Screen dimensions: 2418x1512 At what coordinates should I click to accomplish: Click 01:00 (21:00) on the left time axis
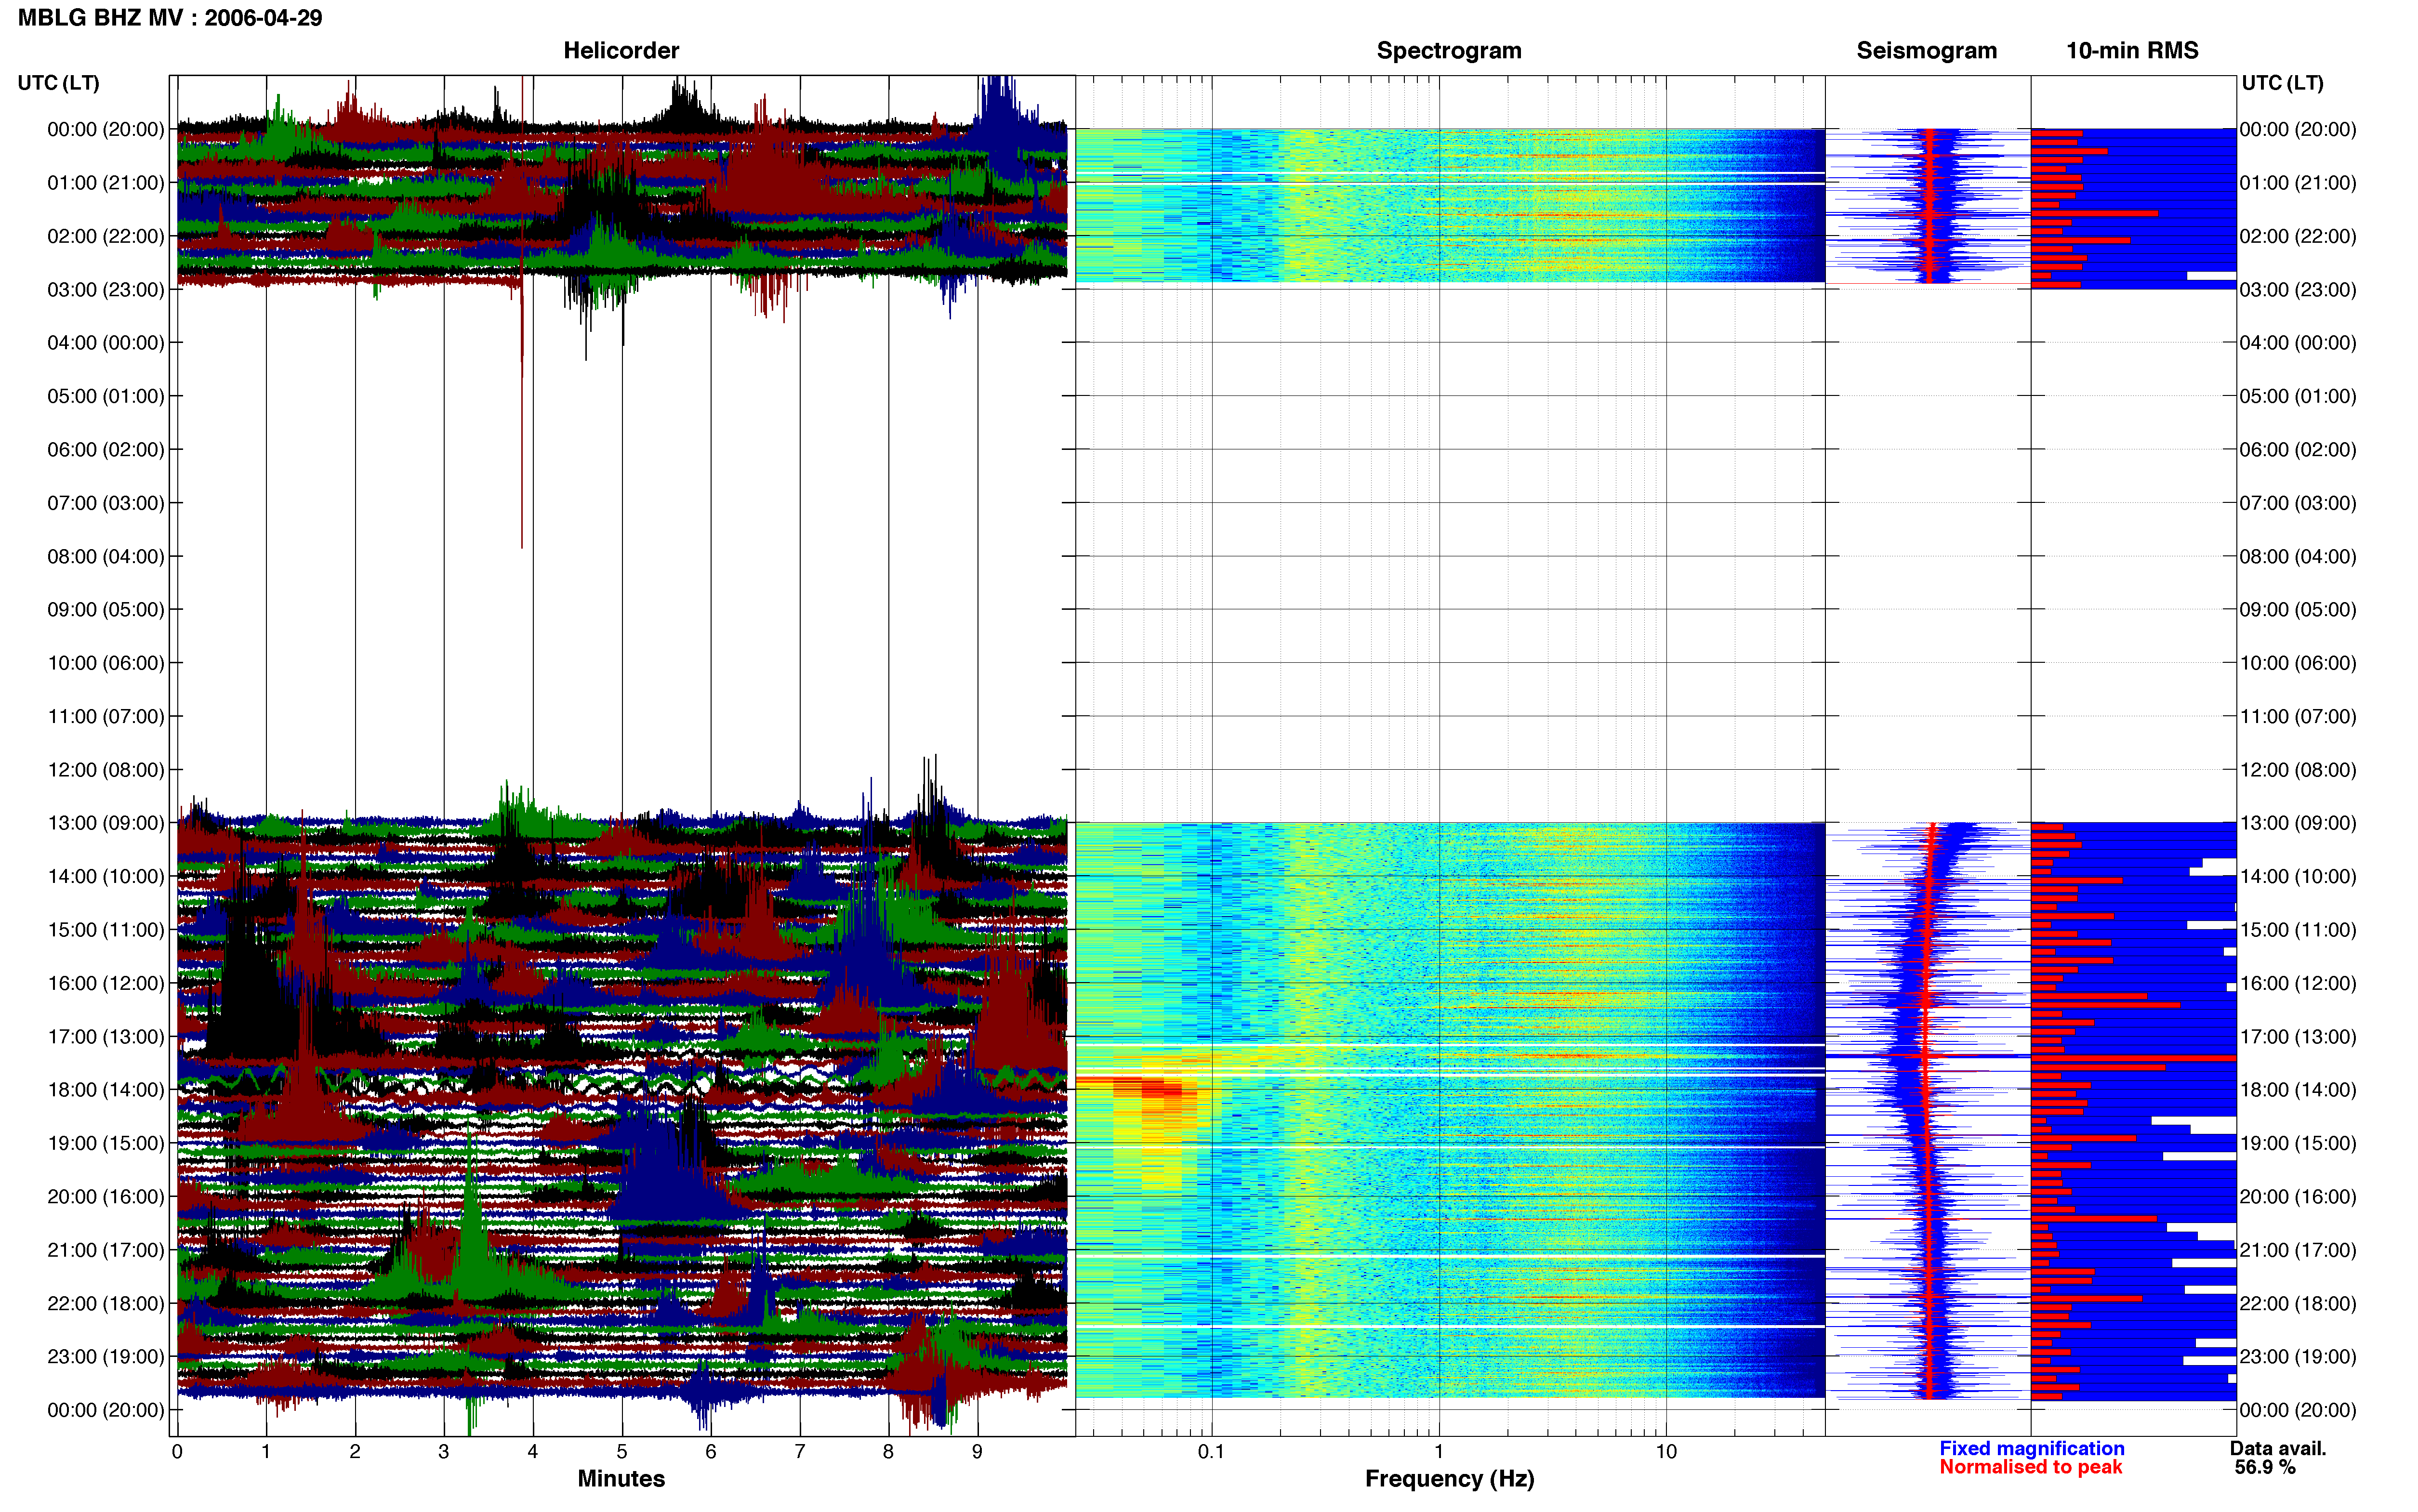point(105,183)
